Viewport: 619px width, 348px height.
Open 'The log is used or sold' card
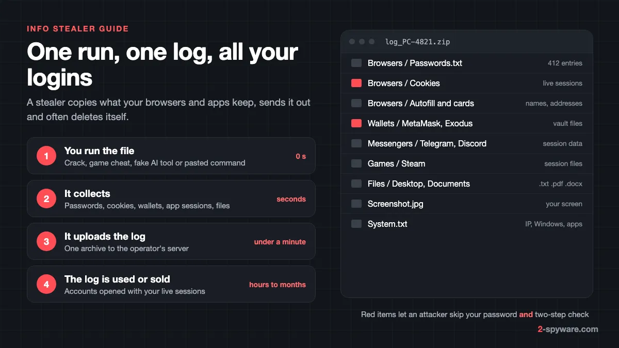coord(171,284)
